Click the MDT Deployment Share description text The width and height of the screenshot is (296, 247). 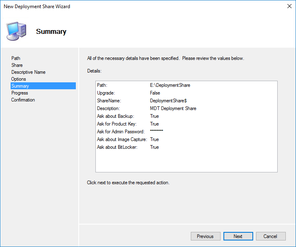click(x=173, y=108)
